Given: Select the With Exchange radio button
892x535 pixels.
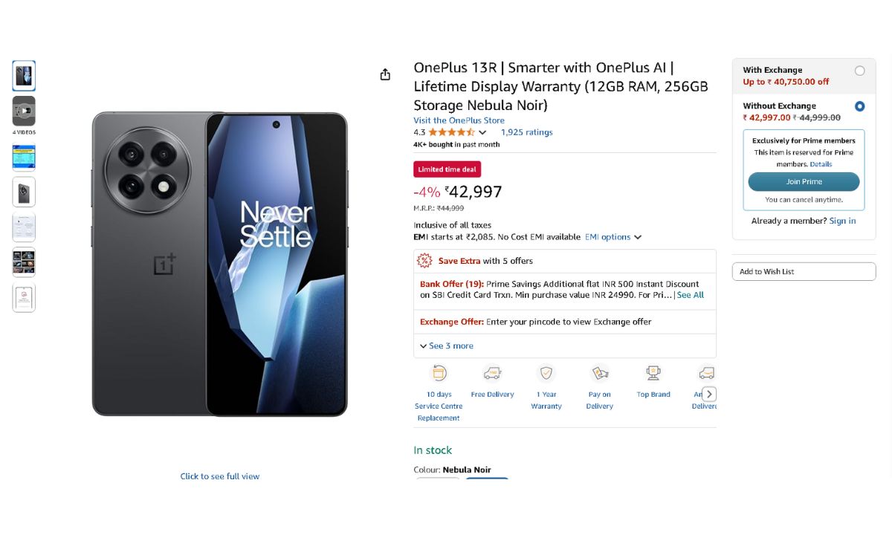Looking at the screenshot, I should 859,71.
